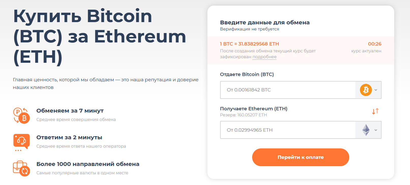This screenshot has width=410, height=185.
Task: Open the "подробнее" rate details link
Action: click(x=264, y=57)
